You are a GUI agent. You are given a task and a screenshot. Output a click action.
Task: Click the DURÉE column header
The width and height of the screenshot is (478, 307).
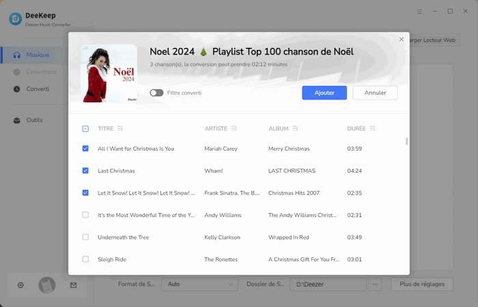(356, 128)
